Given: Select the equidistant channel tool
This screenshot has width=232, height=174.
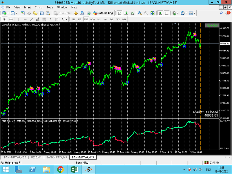Looking at the screenshot, I should [x=38, y=19].
